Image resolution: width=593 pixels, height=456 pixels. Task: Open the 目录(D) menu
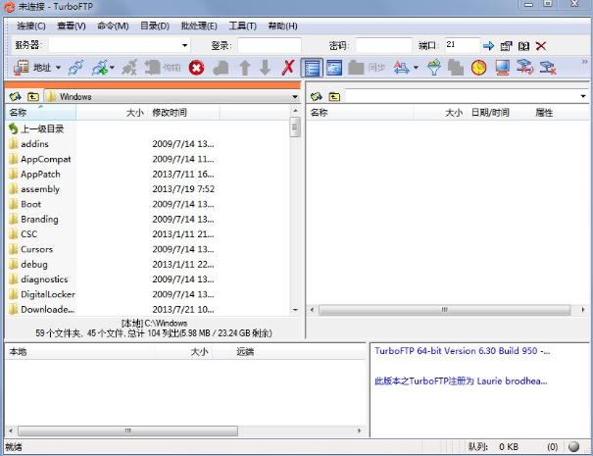pyautogui.click(x=155, y=25)
